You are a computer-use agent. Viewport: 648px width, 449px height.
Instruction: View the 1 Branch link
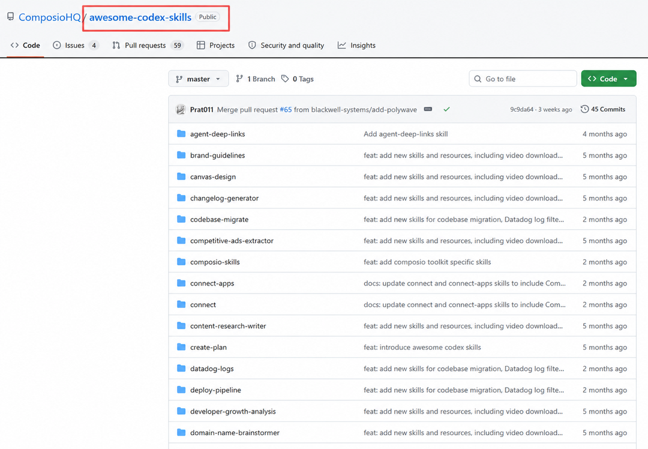(x=256, y=79)
